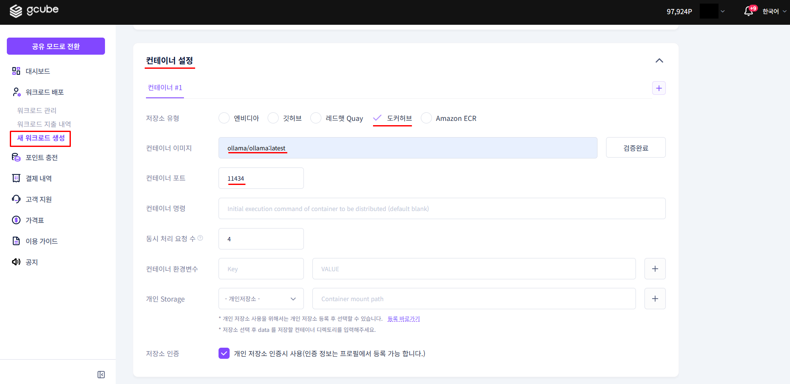The image size is (790, 384).
Task: Click the environment variable Key field
Action: (x=261, y=269)
